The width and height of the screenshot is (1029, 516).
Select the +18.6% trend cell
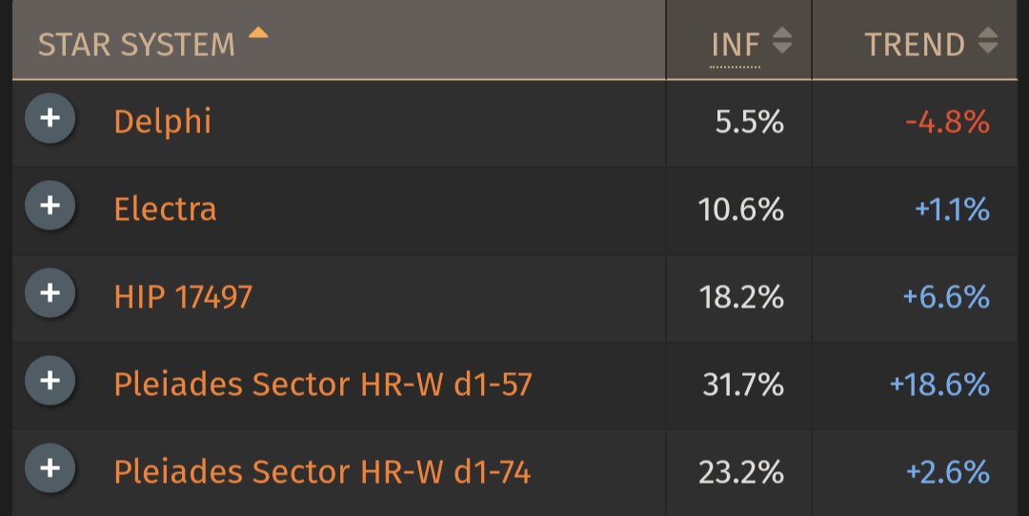click(x=939, y=385)
